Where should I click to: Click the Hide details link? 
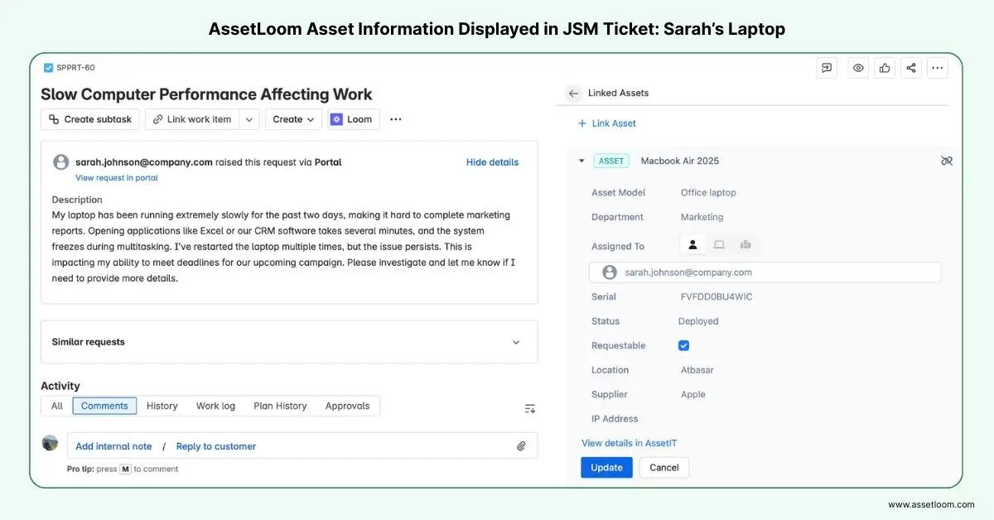click(x=492, y=162)
